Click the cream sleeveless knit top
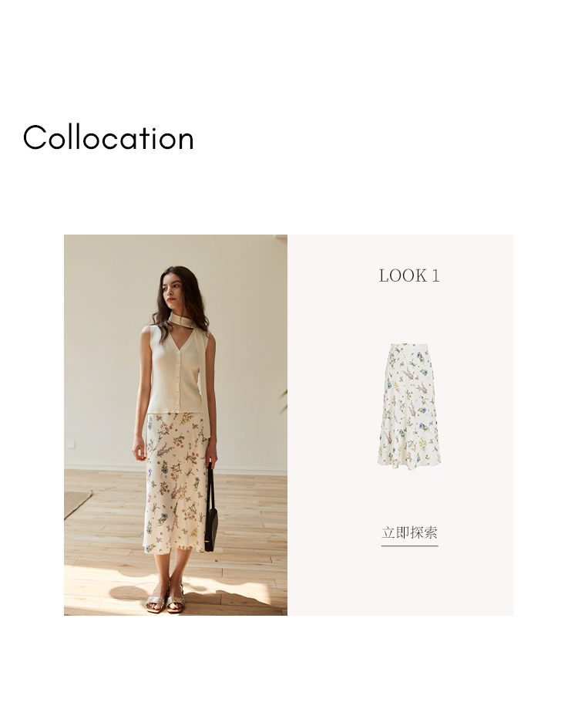 (173, 370)
